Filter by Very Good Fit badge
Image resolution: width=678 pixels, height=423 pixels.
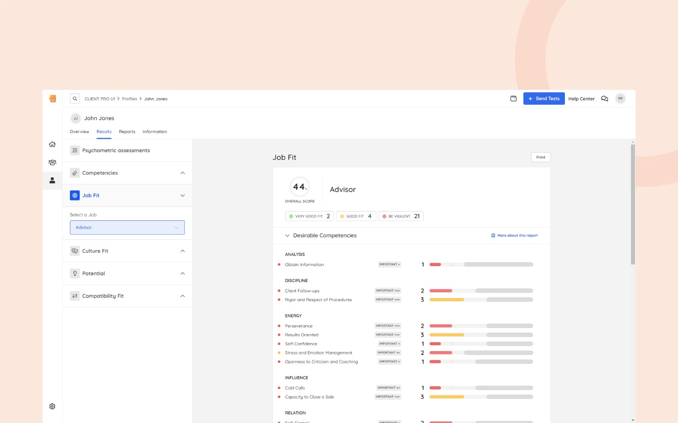click(x=309, y=216)
